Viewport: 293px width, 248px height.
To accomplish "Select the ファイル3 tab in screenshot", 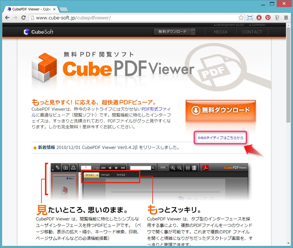I will [x=121, y=175].
